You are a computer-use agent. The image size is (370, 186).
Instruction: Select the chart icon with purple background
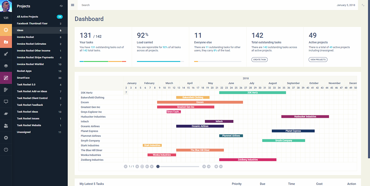[6, 78]
